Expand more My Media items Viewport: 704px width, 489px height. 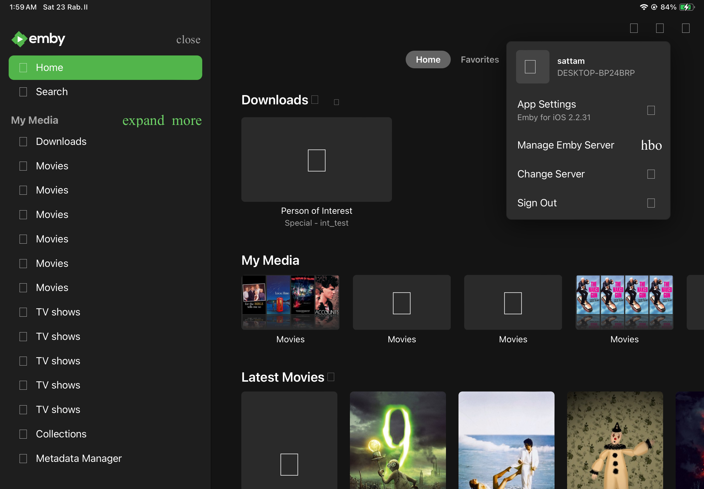[x=162, y=120]
